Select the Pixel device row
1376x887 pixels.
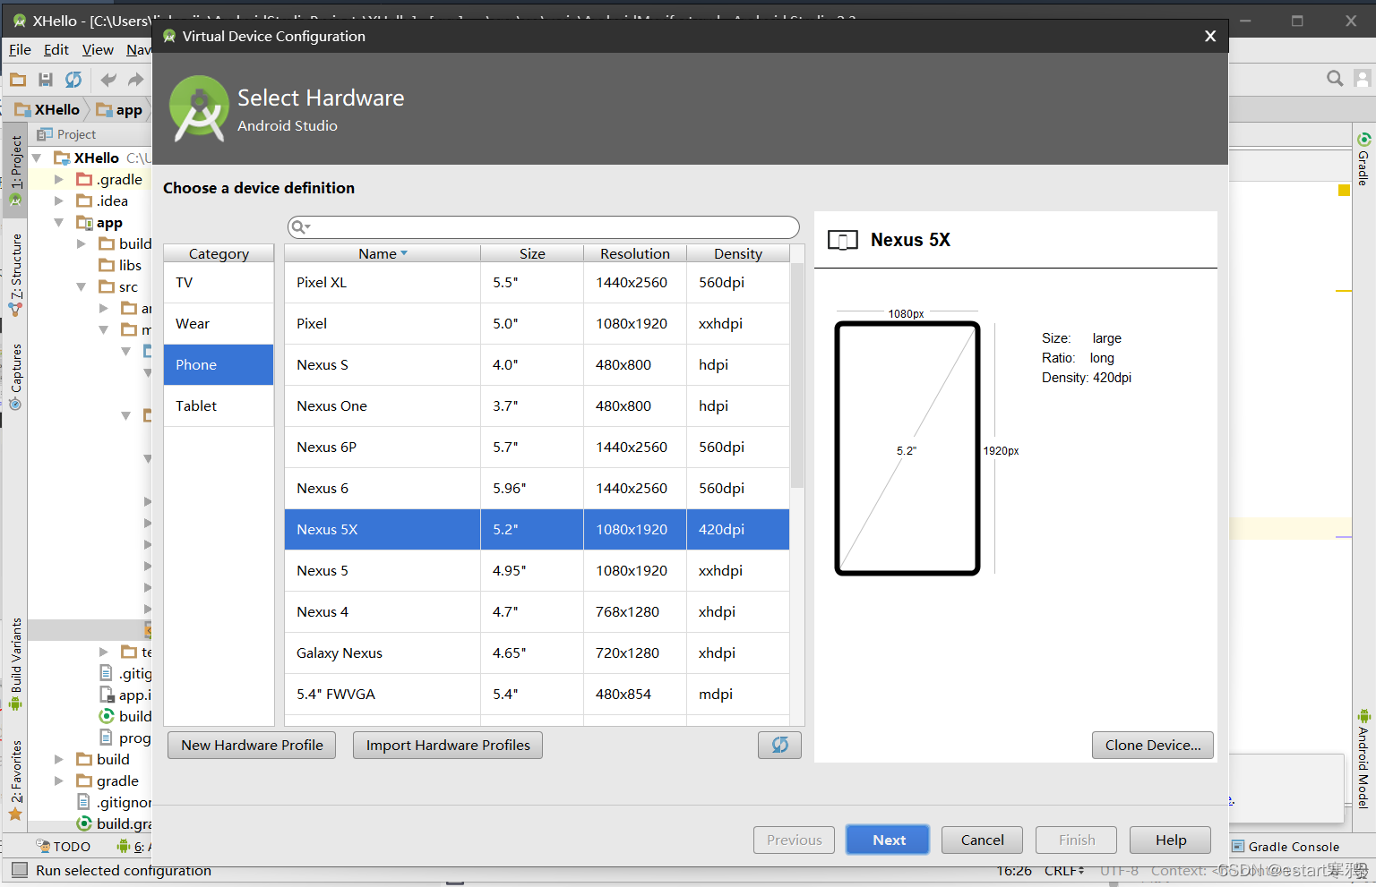tap(537, 323)
